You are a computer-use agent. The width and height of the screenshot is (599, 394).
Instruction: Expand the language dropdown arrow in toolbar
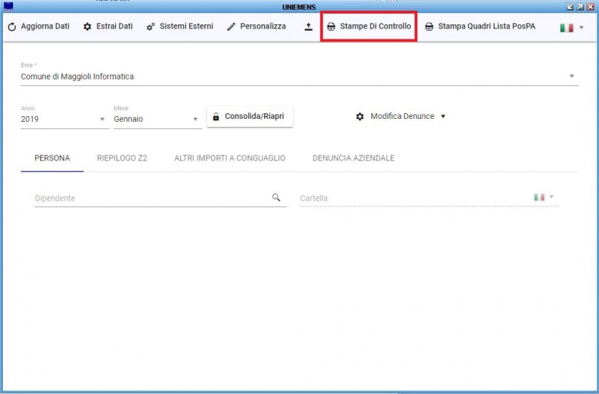pyautogui.click(x=581, y=27)
